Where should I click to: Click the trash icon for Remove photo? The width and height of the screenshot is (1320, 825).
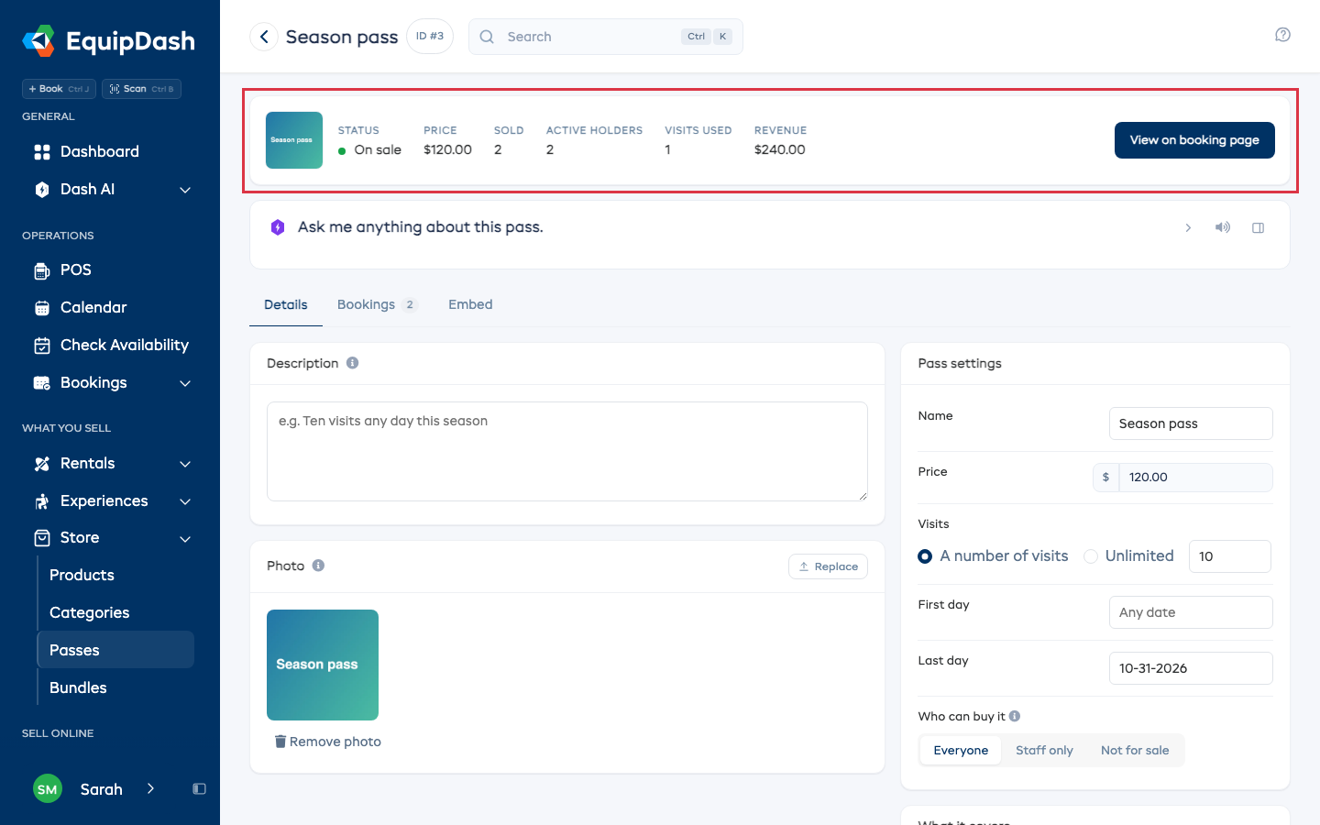pyautogui.click(x=280, y=742)
